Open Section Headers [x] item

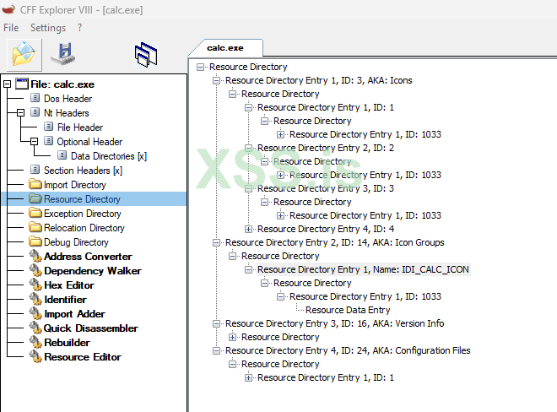[83, 171]
